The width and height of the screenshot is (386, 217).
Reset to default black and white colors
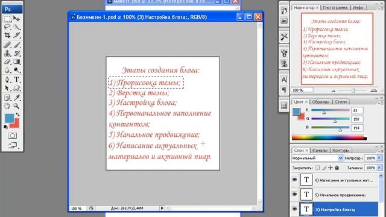[x=5, y=127]
